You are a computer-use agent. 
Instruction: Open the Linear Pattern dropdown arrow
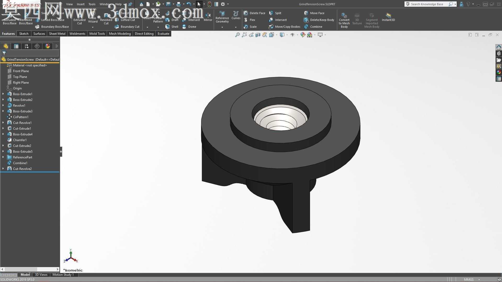[x=158, y=27]
